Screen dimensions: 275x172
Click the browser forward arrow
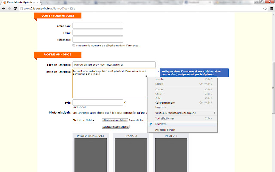pos(9,9)
